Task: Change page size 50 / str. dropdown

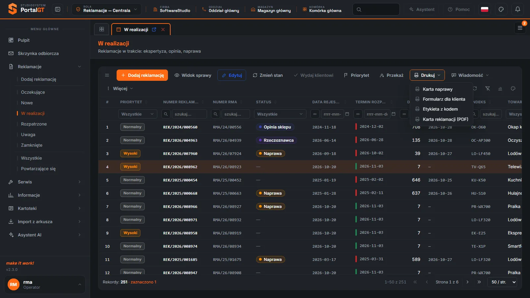Action: 502,282
